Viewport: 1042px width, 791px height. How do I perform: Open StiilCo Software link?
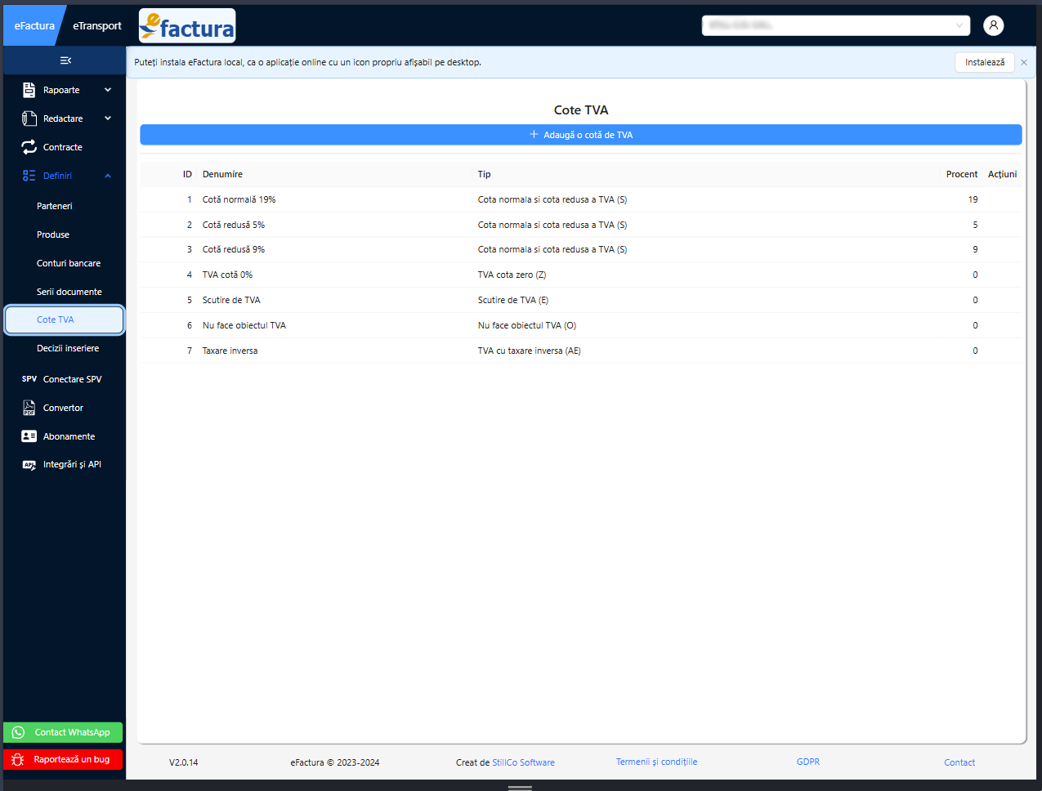point(523,762)
